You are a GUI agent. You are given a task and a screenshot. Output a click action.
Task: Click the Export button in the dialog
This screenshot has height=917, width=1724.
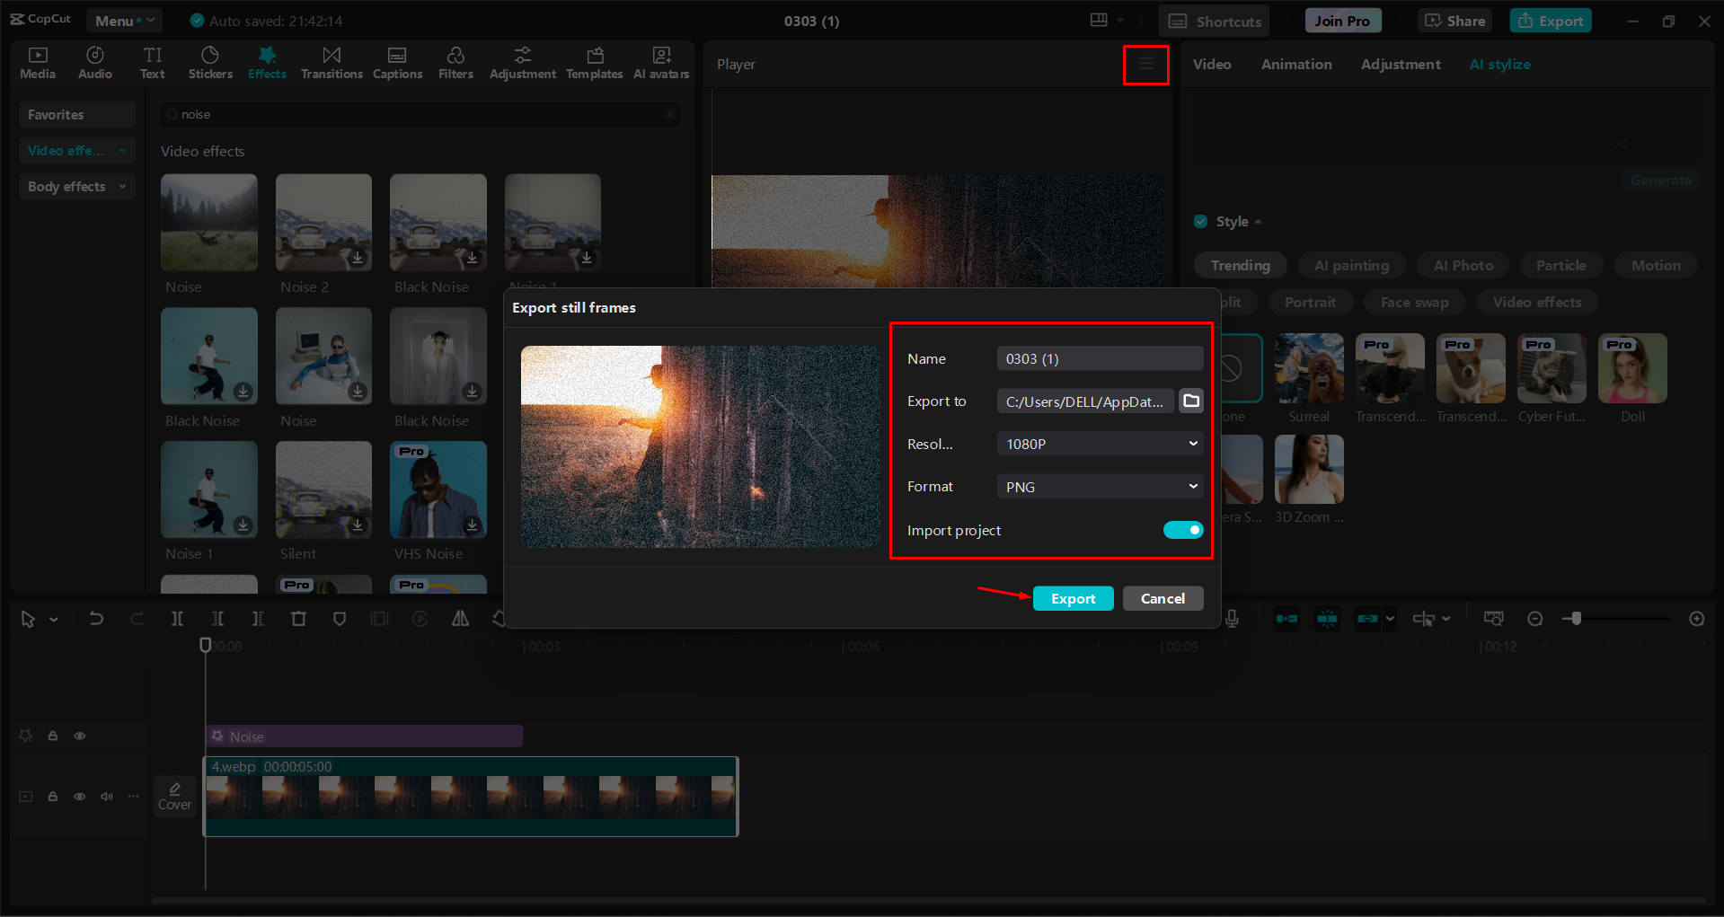coord(1073,597)
